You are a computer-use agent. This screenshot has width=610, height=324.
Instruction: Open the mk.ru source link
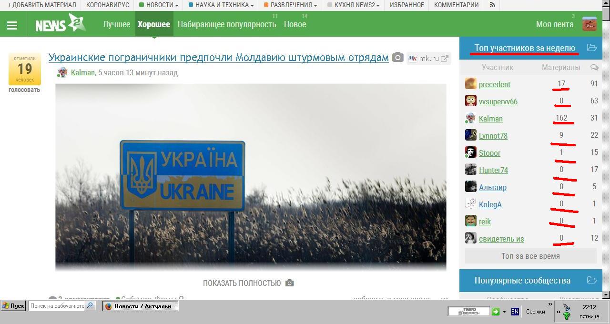point(428,59)
